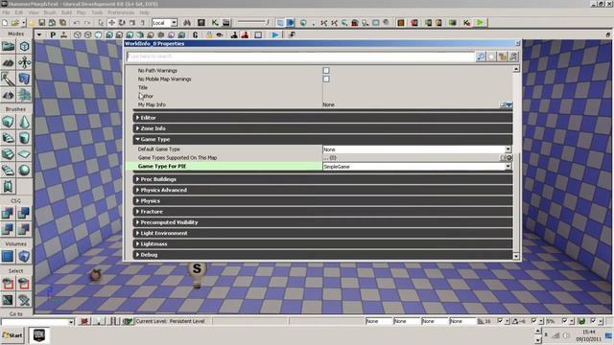Click the binoculars Find Actors icon
614x345 pixels.
[187, 23]
